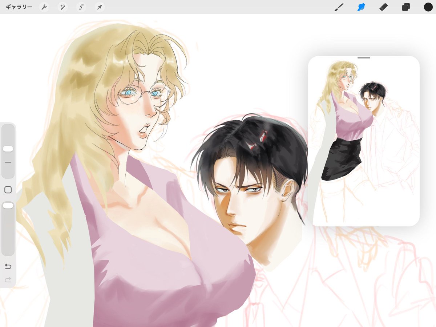Undo the last stroke
The width and height of the screenshot is (436, 327).
click(8, 266)
